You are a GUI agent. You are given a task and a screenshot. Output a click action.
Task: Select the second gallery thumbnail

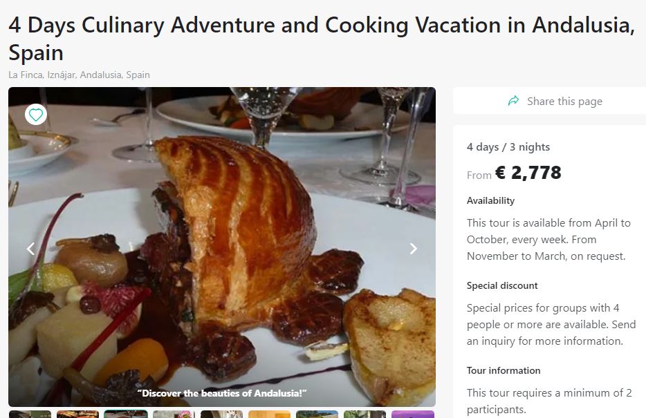tap(77, 415)
